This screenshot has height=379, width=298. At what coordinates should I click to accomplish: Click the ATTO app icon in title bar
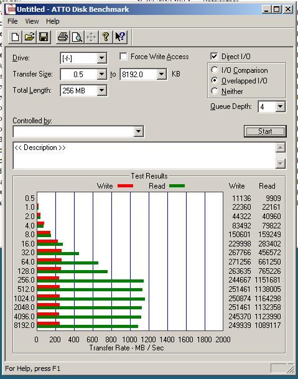11,9
